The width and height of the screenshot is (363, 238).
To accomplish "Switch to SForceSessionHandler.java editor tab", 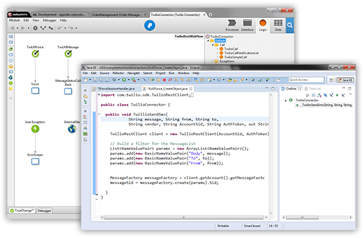I will pyautogui.click(x=116, y=89).
